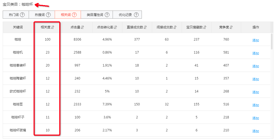Viewport: 278px width, 140px height.
Task: Sort by 竞争度 column arrow icon
Action: (x=231, y=27)
